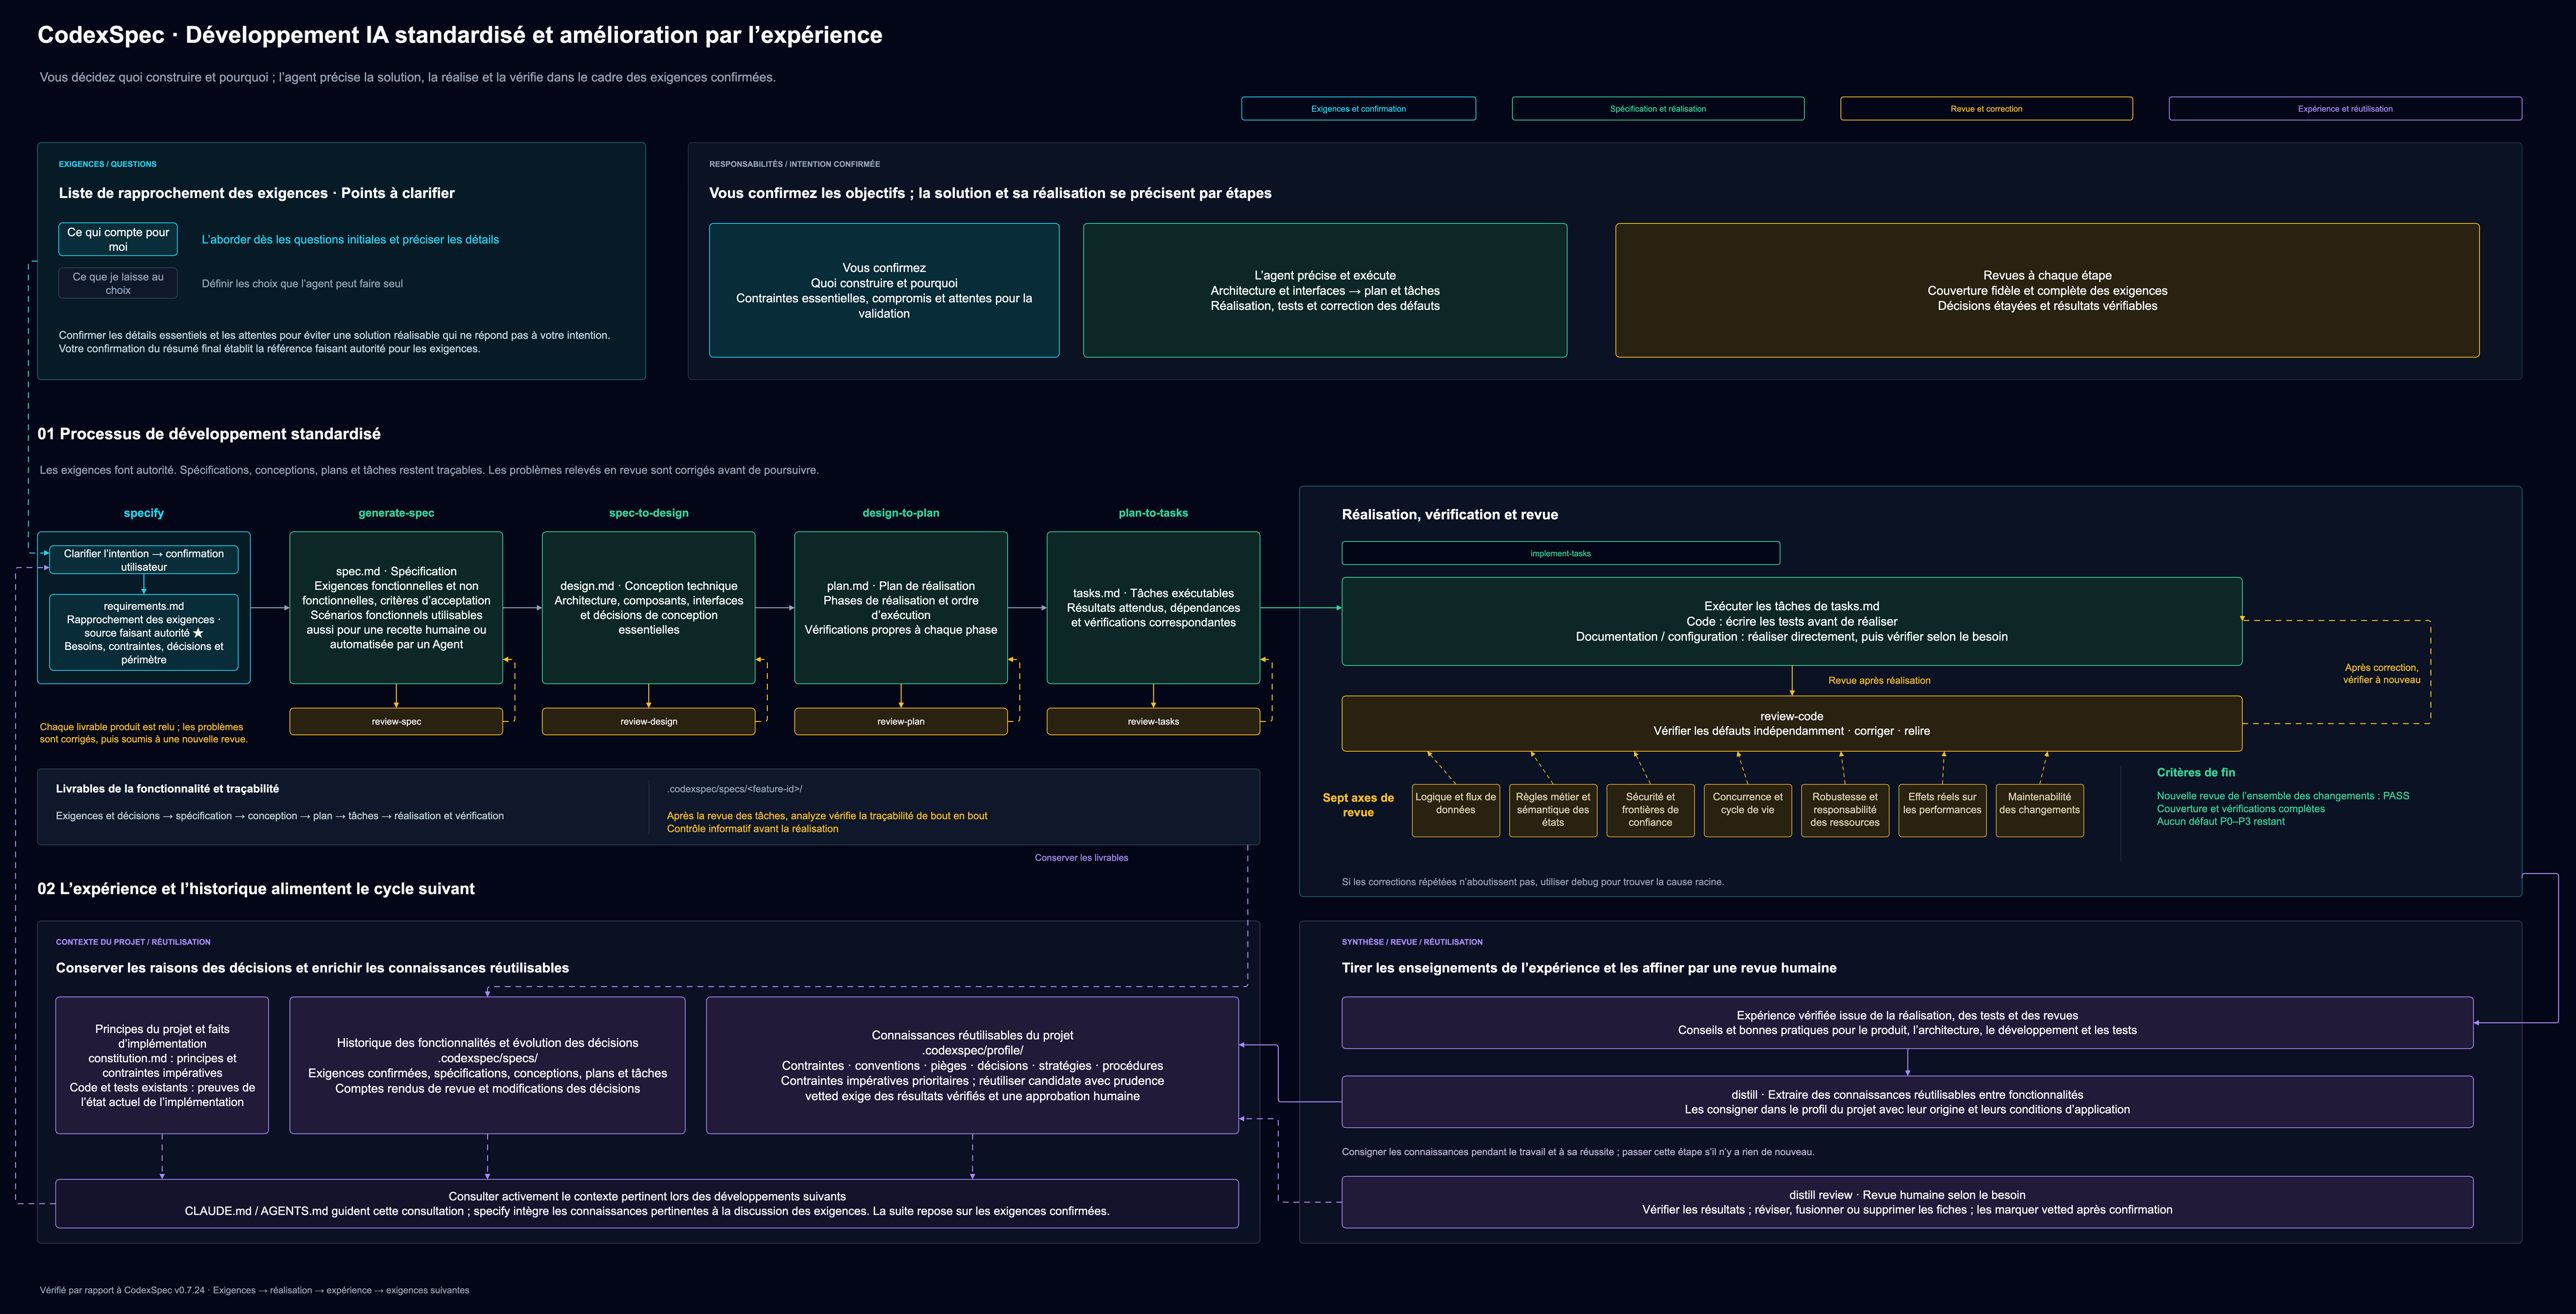Click the 'spec-to-design' step heading

tap(649, 513)
